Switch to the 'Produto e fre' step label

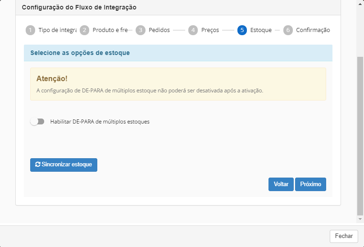(x=110, y=30)
